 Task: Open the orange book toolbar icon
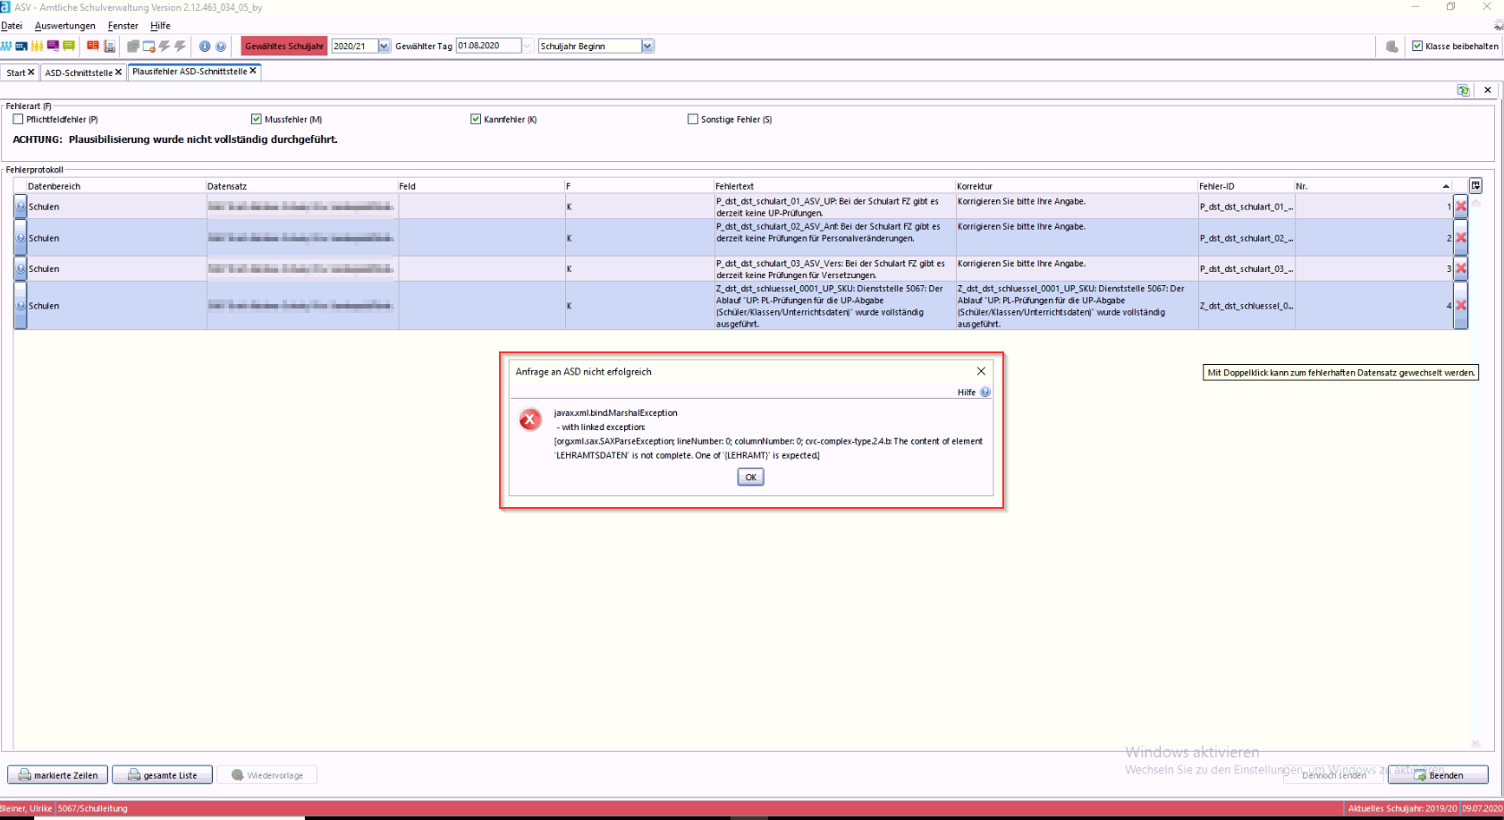[93, 46]
